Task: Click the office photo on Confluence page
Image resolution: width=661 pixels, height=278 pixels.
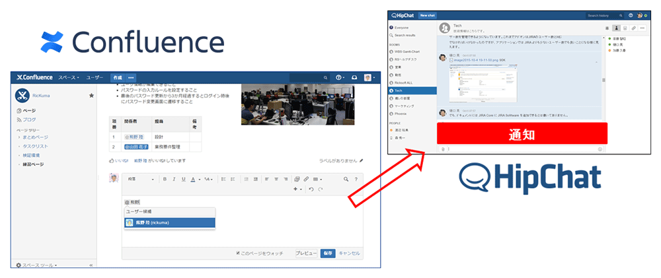Action: pos(297,104)
